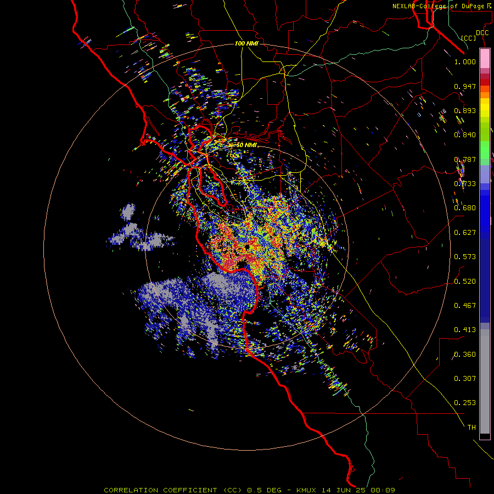The image size is (494, 494).
Task: Select the 0.733 scale label
Action: point(465,183)
